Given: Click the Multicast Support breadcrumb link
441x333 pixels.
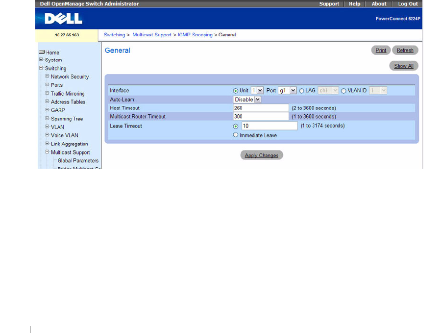Looking at the screenshot, I should pos(152,35).
